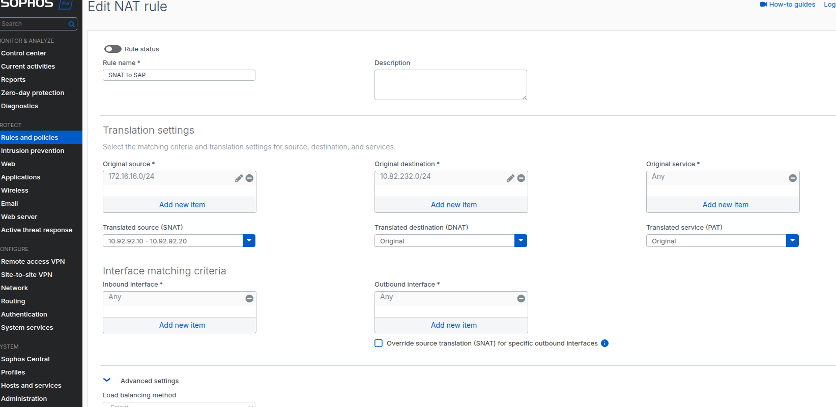The image size is (836, 407).
Task: Click Add new item under Original source
Action: coord(182,205)
